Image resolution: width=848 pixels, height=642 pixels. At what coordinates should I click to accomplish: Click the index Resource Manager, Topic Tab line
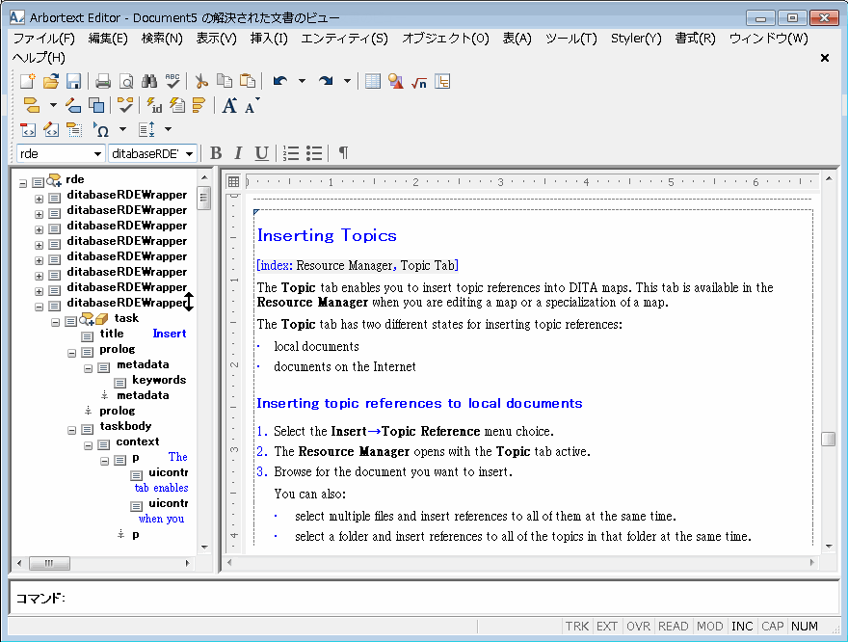pyautogui.click(x=358, y=265)
